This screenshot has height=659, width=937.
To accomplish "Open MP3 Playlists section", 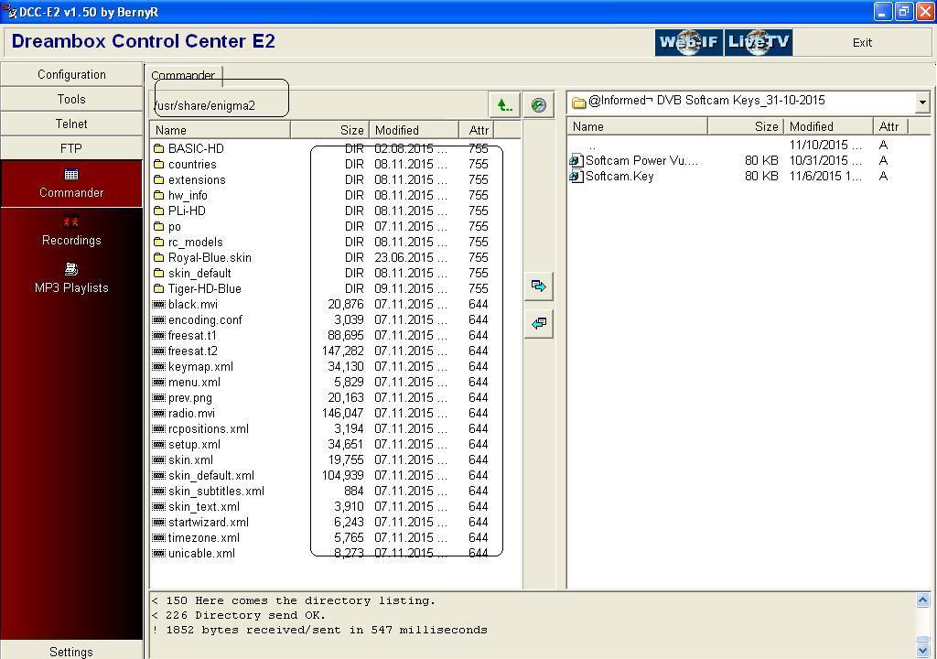I will coord(71,278).
